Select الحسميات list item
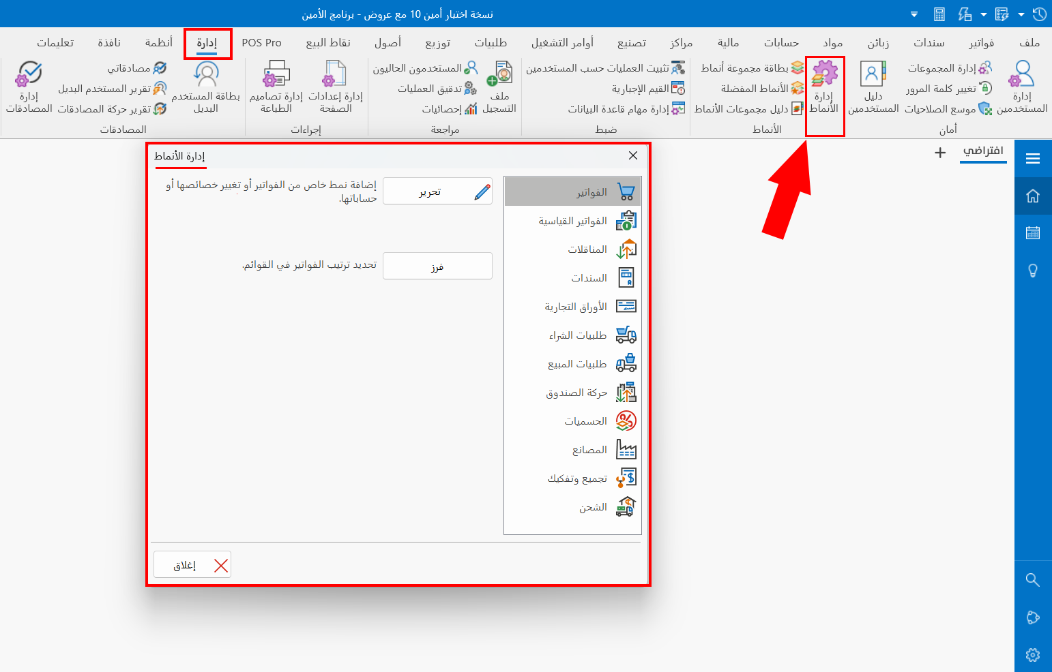The image size is (1052, 672). (572, 421)
